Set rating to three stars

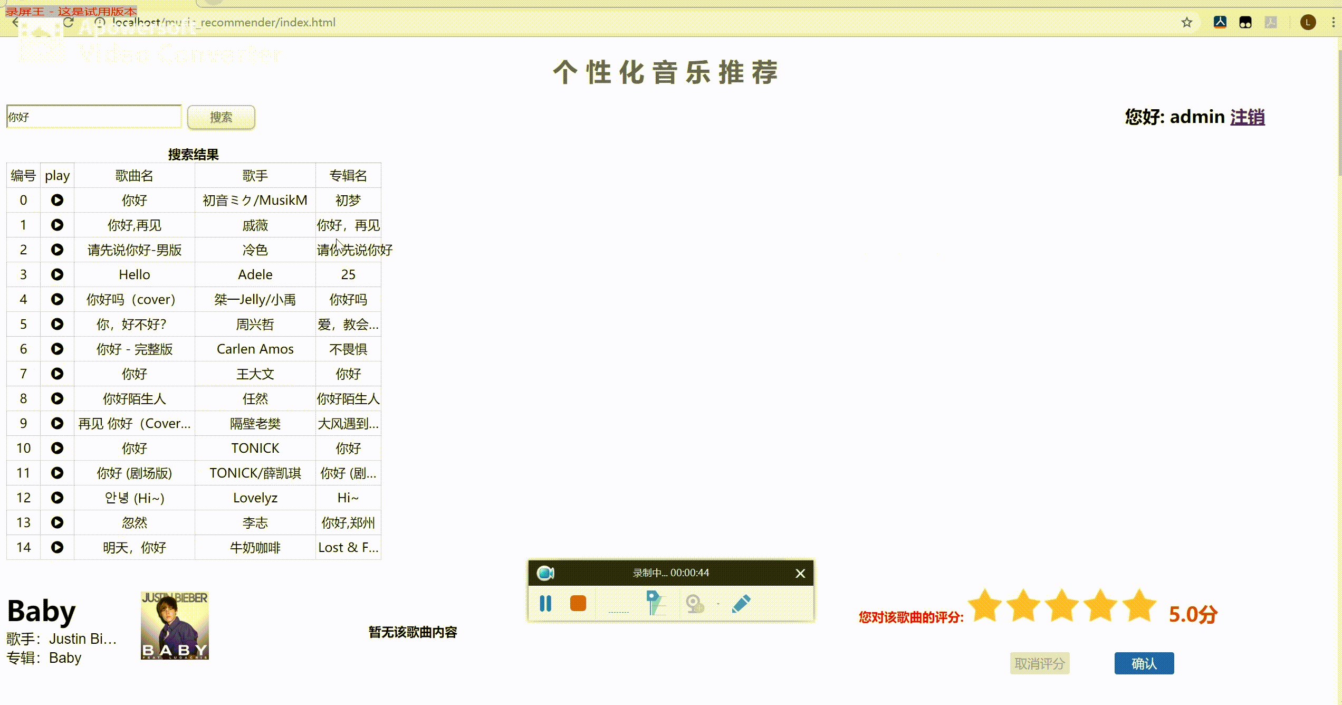click(1061, 606)
